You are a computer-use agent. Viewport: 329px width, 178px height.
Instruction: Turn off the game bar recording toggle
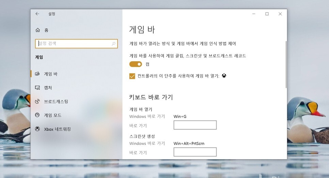136,64
